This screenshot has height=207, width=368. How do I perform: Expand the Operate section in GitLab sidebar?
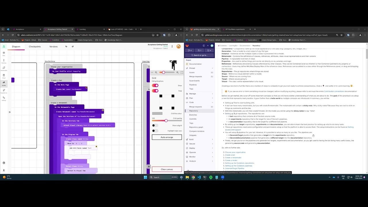click(x=200, y=152)
